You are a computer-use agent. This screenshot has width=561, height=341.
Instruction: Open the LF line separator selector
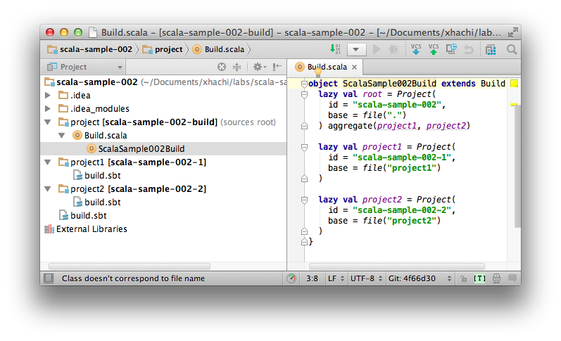point(336,278)
